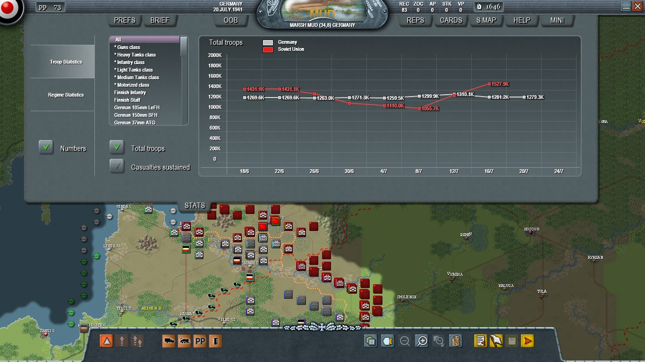Select 'Finnish Staff' in the list
Image resolution: width=645 pixels, height=362 pixels.
pos(144,100)
